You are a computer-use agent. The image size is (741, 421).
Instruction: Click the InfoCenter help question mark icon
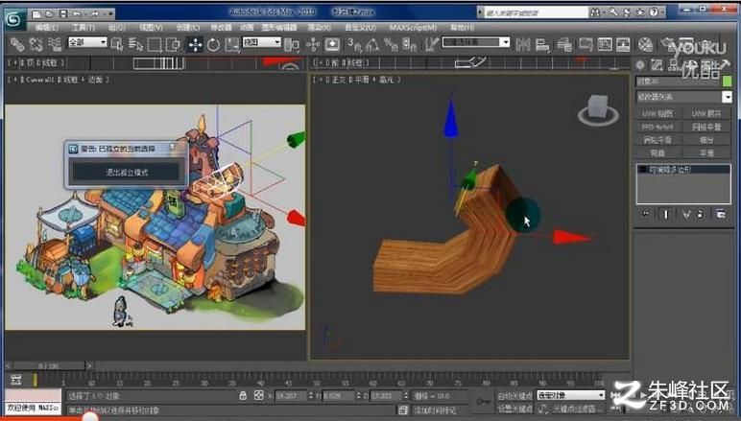[x=654, y=12]
